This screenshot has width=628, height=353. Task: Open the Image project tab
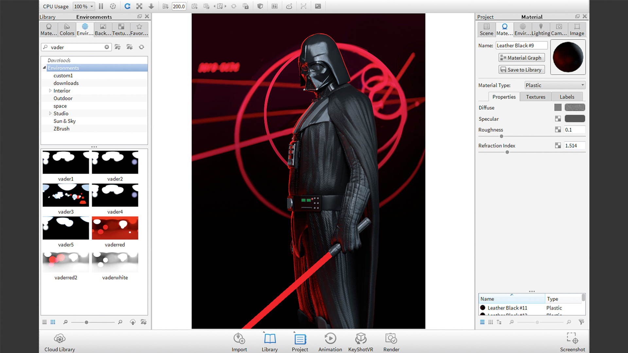click(577, 29)
